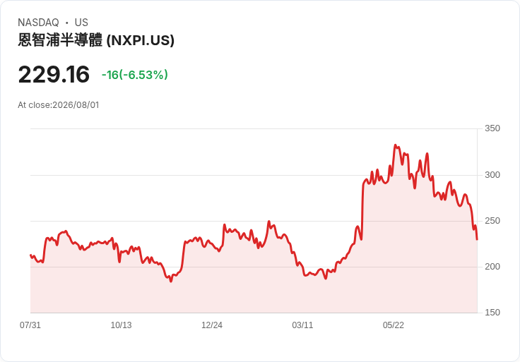Click the 229.16 current price

click(x=54, y=74)
